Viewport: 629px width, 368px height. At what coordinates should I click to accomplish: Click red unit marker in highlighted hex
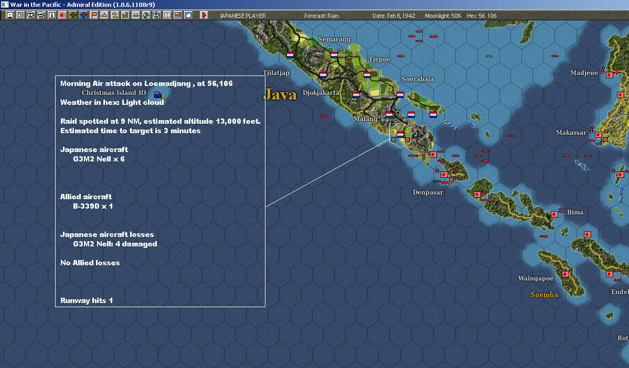[x=407, y=140]
